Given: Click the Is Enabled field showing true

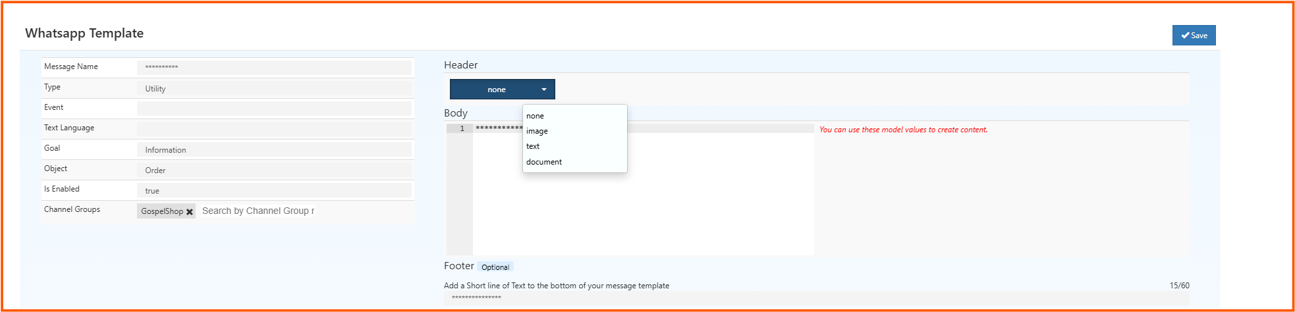Looking at the screenshot, I should coord(274,190).
